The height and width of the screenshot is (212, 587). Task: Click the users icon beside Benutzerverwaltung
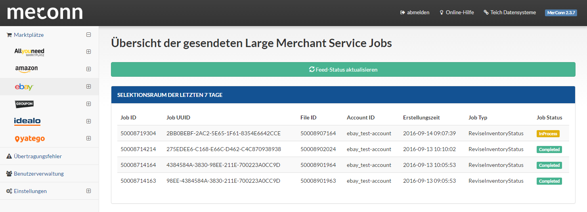[9, 174]
